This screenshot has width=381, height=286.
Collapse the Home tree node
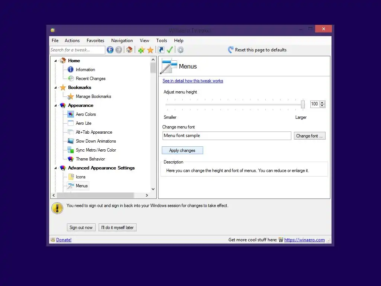pos(55,61)
